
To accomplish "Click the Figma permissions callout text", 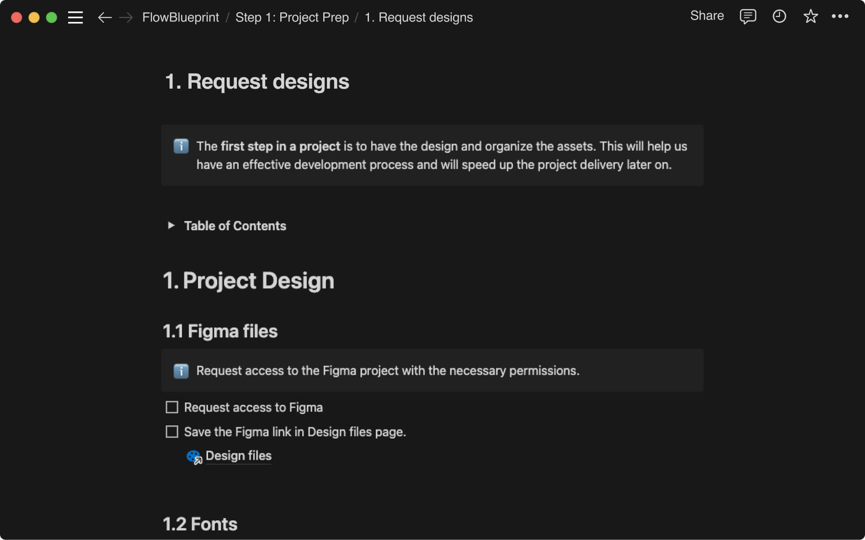I will pyautogui.click(x=388, y=371).
